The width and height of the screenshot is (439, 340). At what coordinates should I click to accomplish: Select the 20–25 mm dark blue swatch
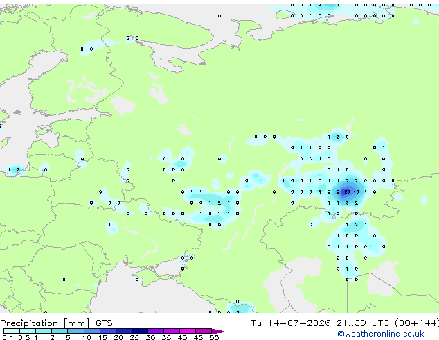pyautogui.click(x=123, y=331)
